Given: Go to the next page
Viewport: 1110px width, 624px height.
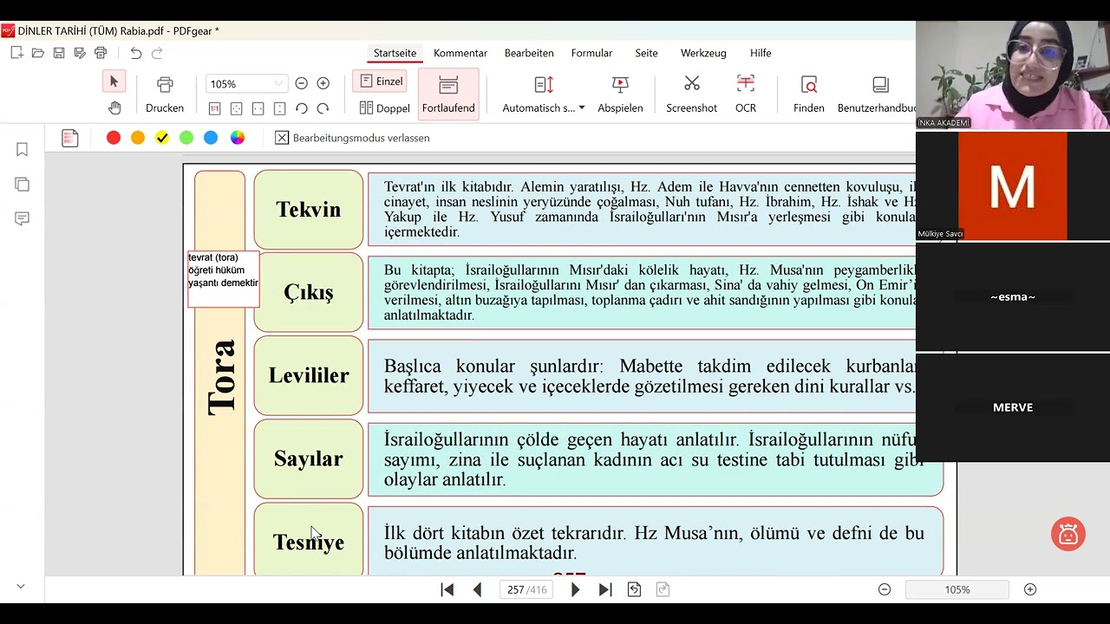Looking at the screenshot, I should point(575,589).
